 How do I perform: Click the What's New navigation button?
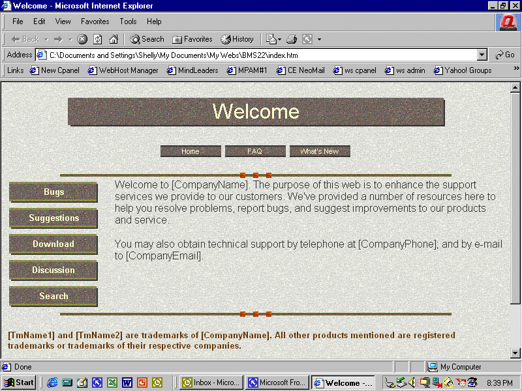(x=320, y=151)
